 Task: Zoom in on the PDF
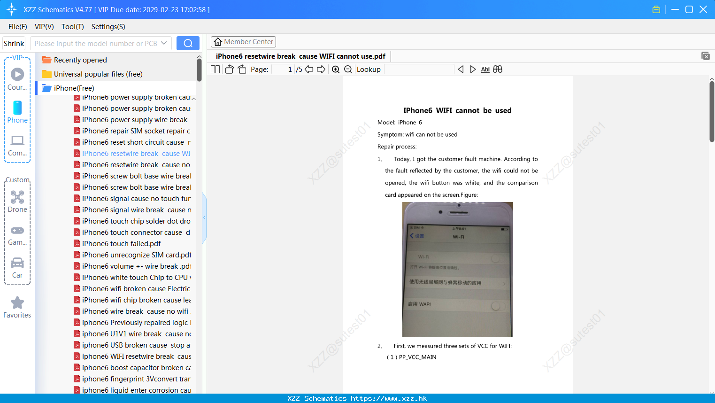[336, 70]
